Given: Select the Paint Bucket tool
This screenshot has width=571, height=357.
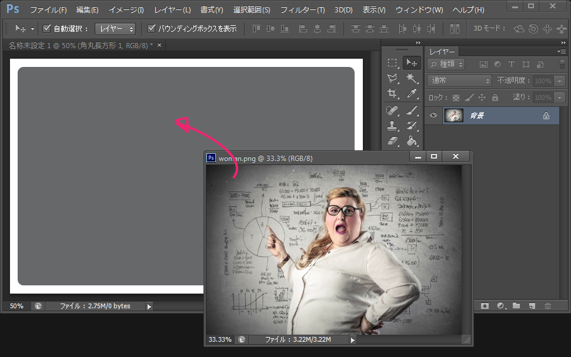Looking at the screenshot, I should pyautogui.click(x=412, y=141).
